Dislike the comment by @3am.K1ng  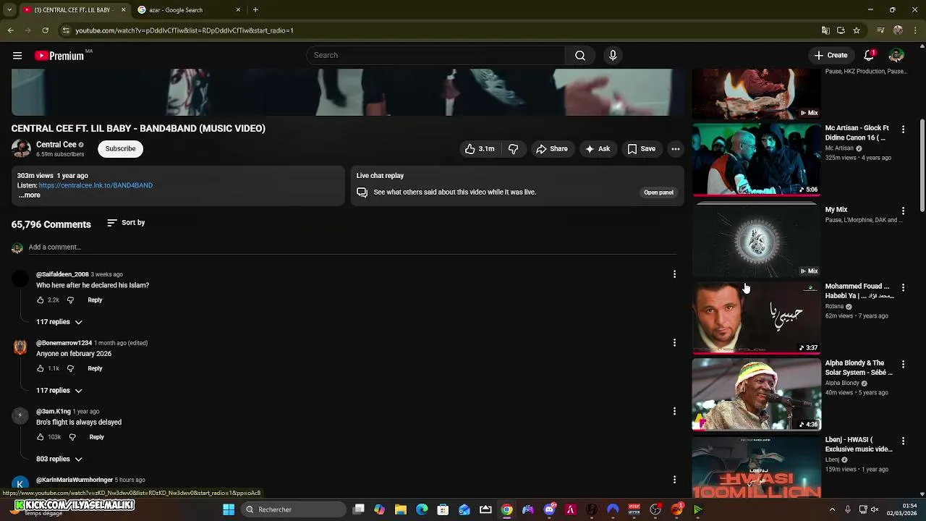tap(72, 438)
